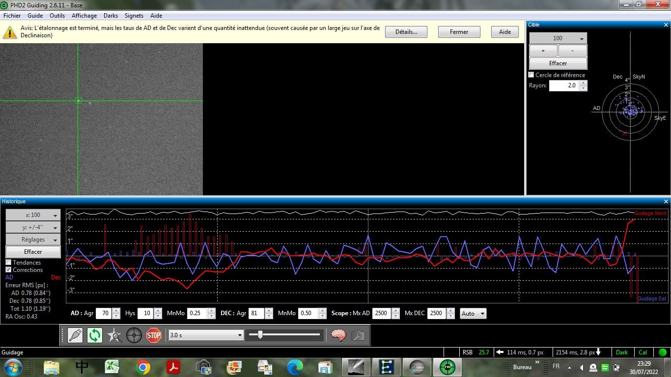The width and height of the screenshot is (671, 377).
Task: Toggle the Cercle de référence checkbox
Action: point(531,75)
